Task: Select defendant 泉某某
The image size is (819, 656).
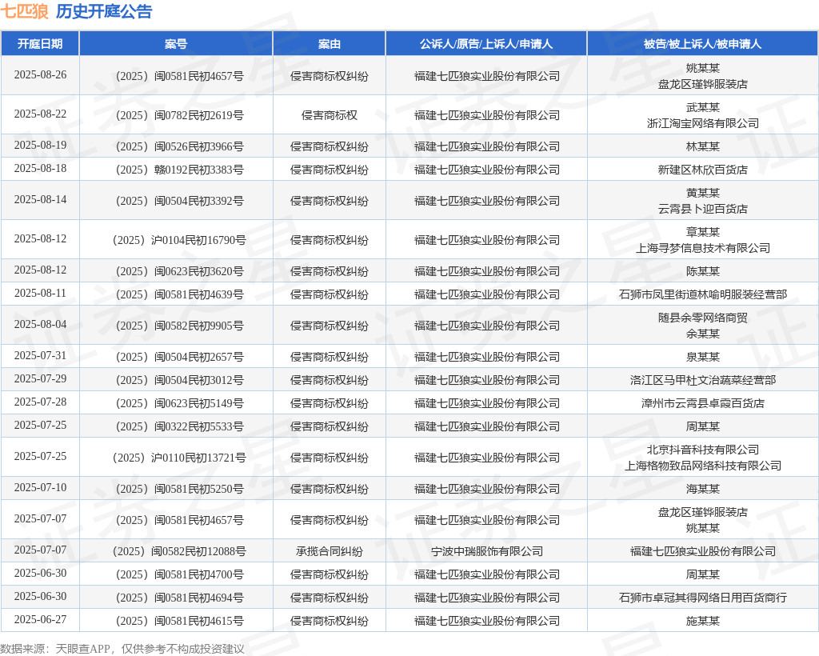Action: point(702,358)
